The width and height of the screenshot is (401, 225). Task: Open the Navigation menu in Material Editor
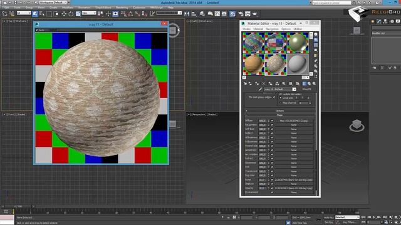[x=272, y=29]
